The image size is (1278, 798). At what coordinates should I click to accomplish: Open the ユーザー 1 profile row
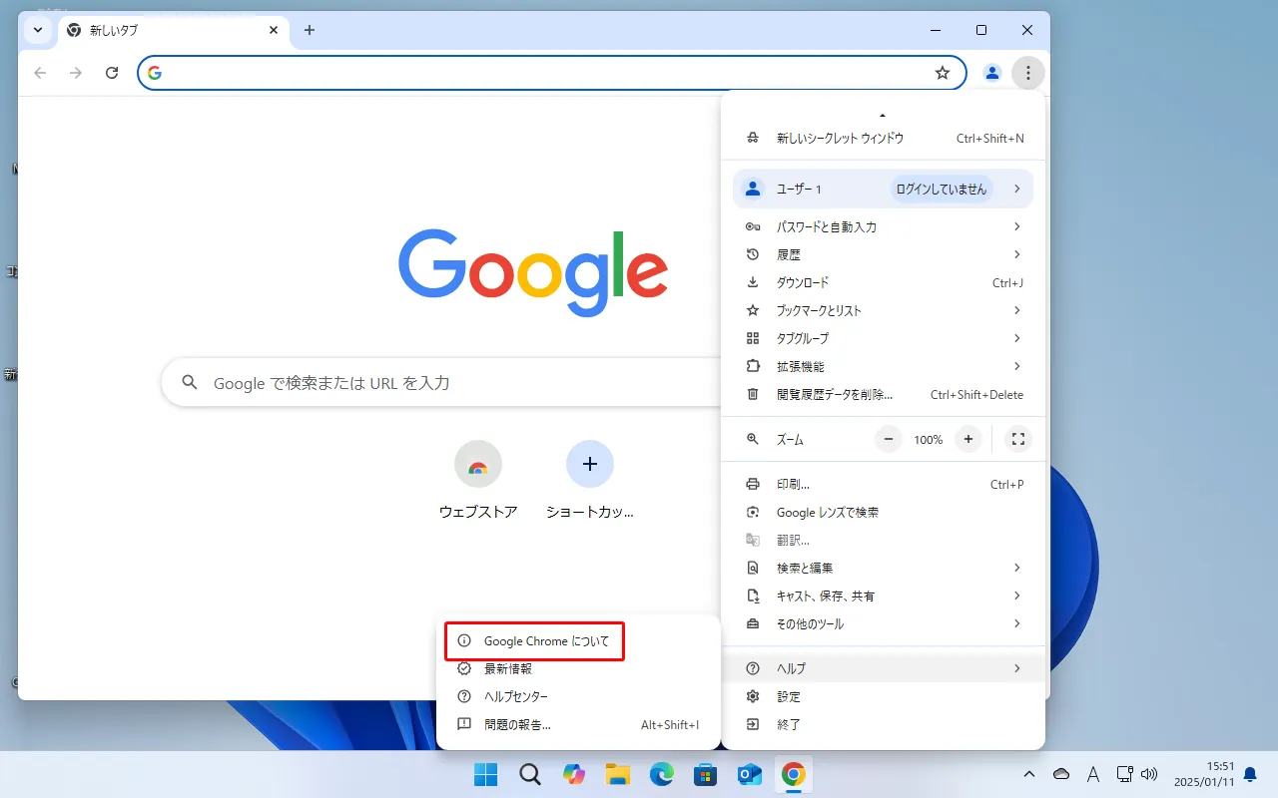883,189
